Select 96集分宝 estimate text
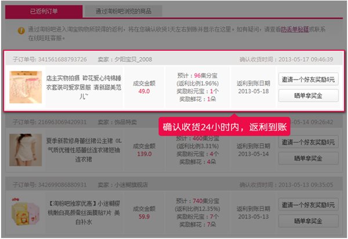The height and width of the screenshot is (239, 348). tap(206, 76)
